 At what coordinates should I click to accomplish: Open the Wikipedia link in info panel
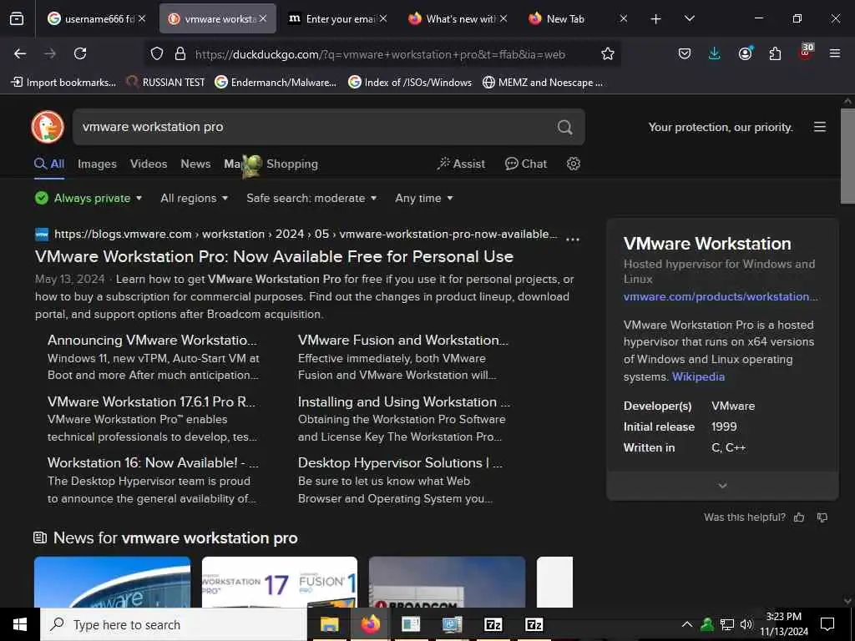[698, 376]
